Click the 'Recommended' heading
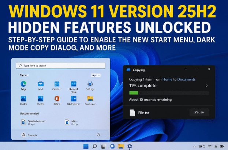Screen dimensions: 228x150 pos(30,113)
